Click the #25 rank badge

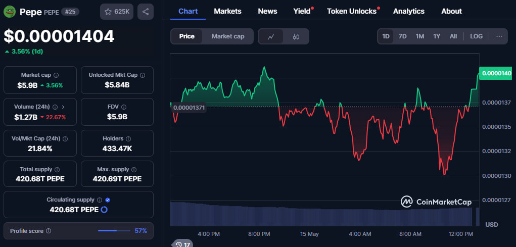pos(70,12)
